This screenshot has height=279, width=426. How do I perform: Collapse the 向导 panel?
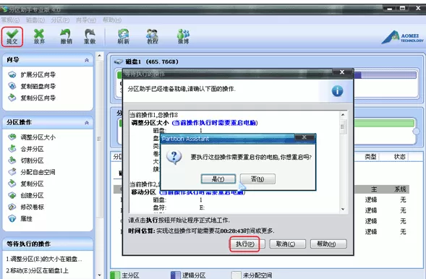pyautogui.click(x=87, y=60)
